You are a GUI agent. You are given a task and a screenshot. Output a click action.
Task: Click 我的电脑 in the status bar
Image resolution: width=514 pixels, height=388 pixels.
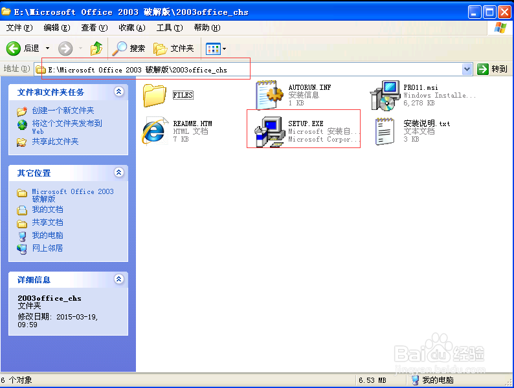[432, 380]
